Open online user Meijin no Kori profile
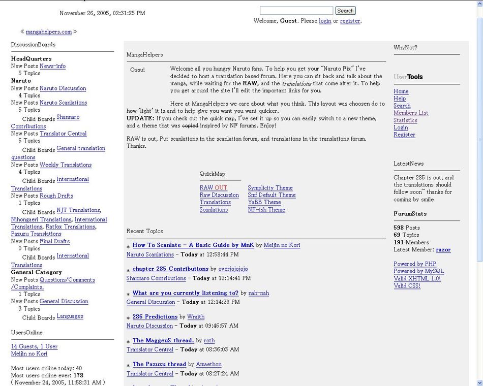 [29, 353]
